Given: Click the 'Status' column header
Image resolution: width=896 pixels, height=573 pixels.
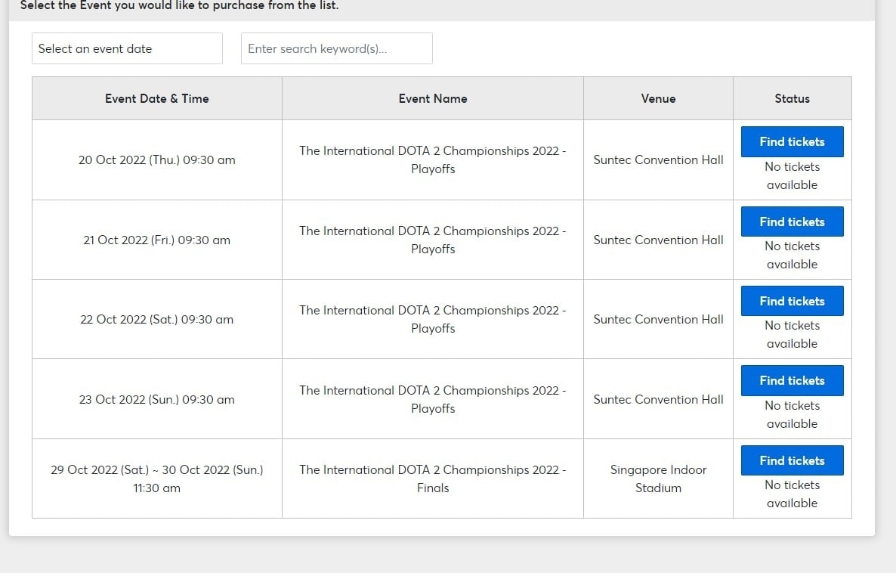Looking at the screenshot, I should [x=792, y=98].
